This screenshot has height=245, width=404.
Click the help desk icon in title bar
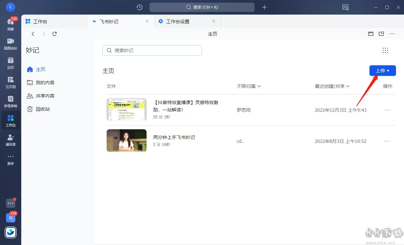coord(346,7)
